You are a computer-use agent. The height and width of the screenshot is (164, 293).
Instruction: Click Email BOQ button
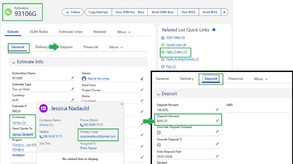[210, 12]
